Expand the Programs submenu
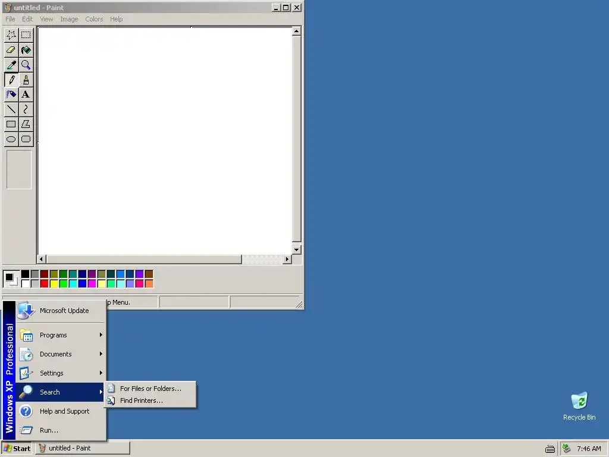Image resolution: width=609 pixels, height=457 pixels. 61,335
